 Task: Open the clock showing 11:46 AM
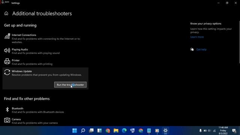coord(223,130)
